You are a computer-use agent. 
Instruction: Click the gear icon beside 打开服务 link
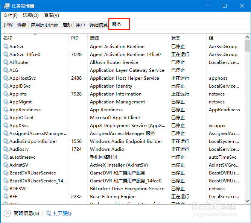pyautogui.click(x=49, y=213)
